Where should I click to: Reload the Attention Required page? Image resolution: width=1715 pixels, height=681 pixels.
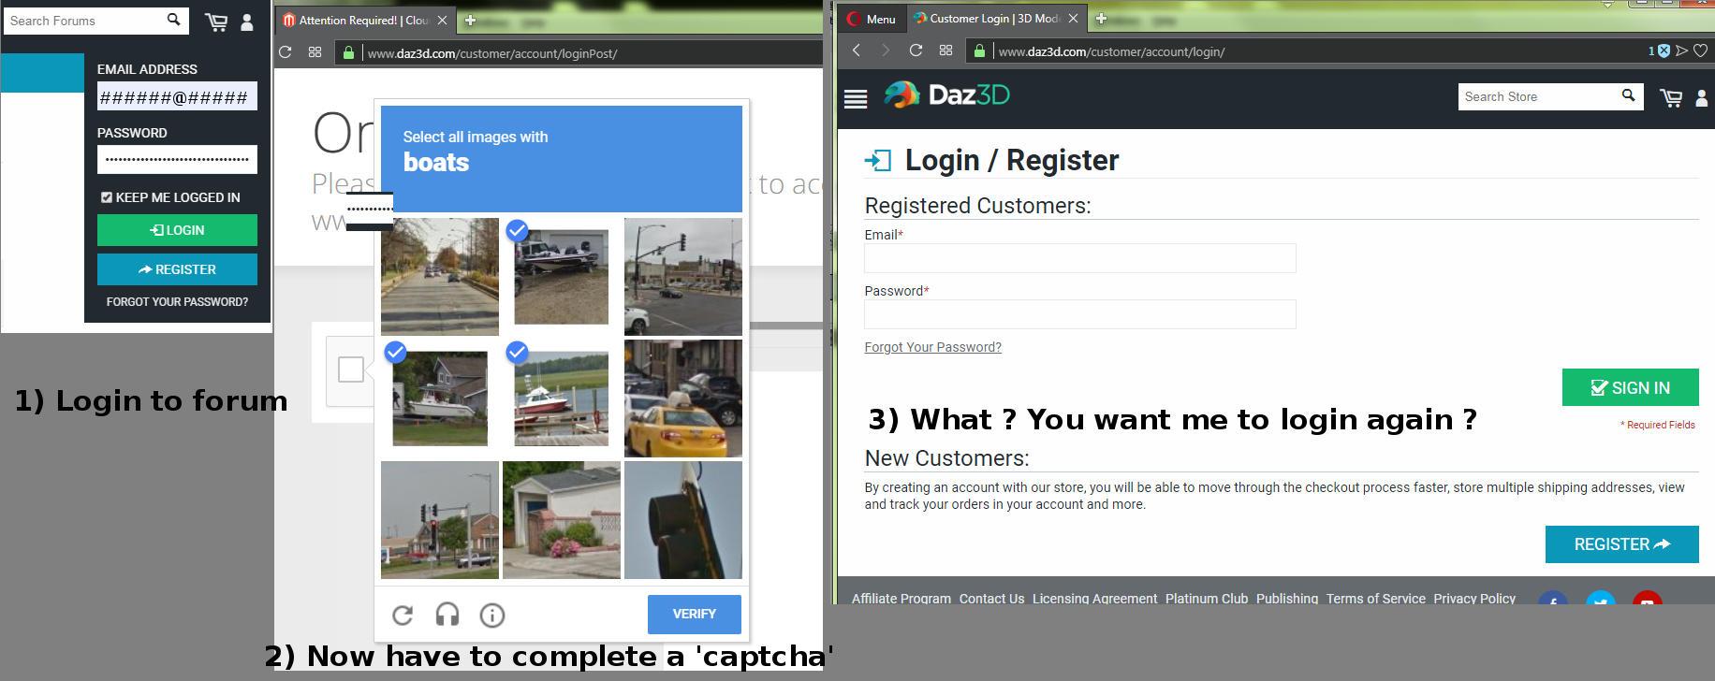(x=286, y=52)
